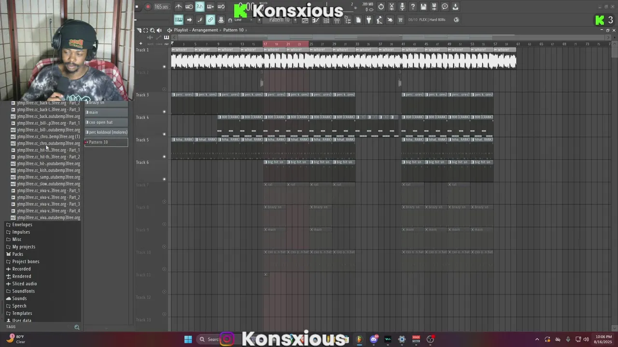The width and height of the screenshot is (618, 347).
Task: Click the globe news icon
Action: (x=456, y=20)
